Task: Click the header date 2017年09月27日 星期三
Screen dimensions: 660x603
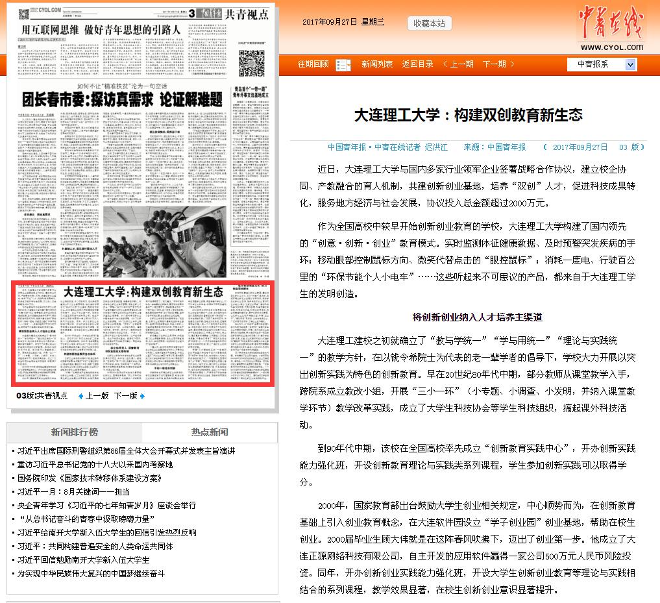Action: pos(343,22)
